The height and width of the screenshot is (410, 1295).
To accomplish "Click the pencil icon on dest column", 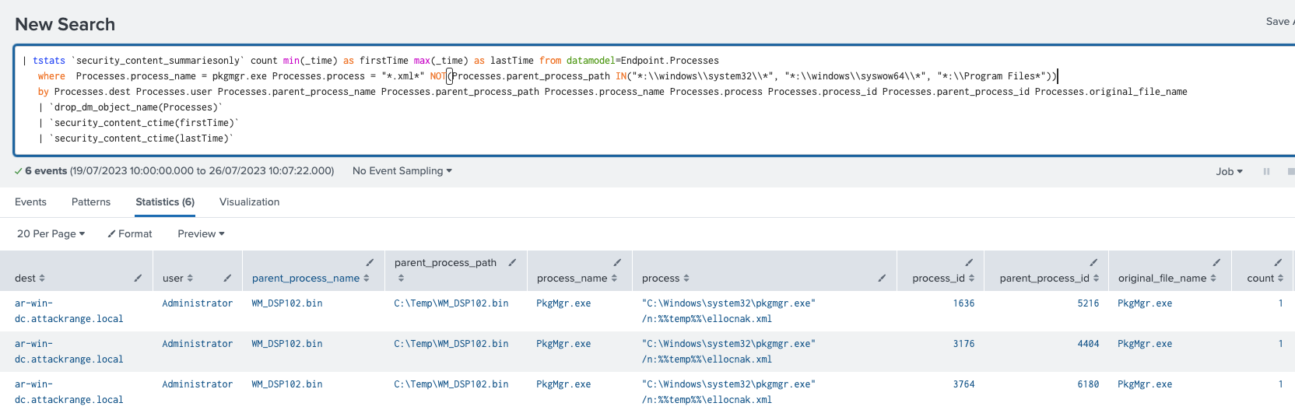I will [138, 278].
